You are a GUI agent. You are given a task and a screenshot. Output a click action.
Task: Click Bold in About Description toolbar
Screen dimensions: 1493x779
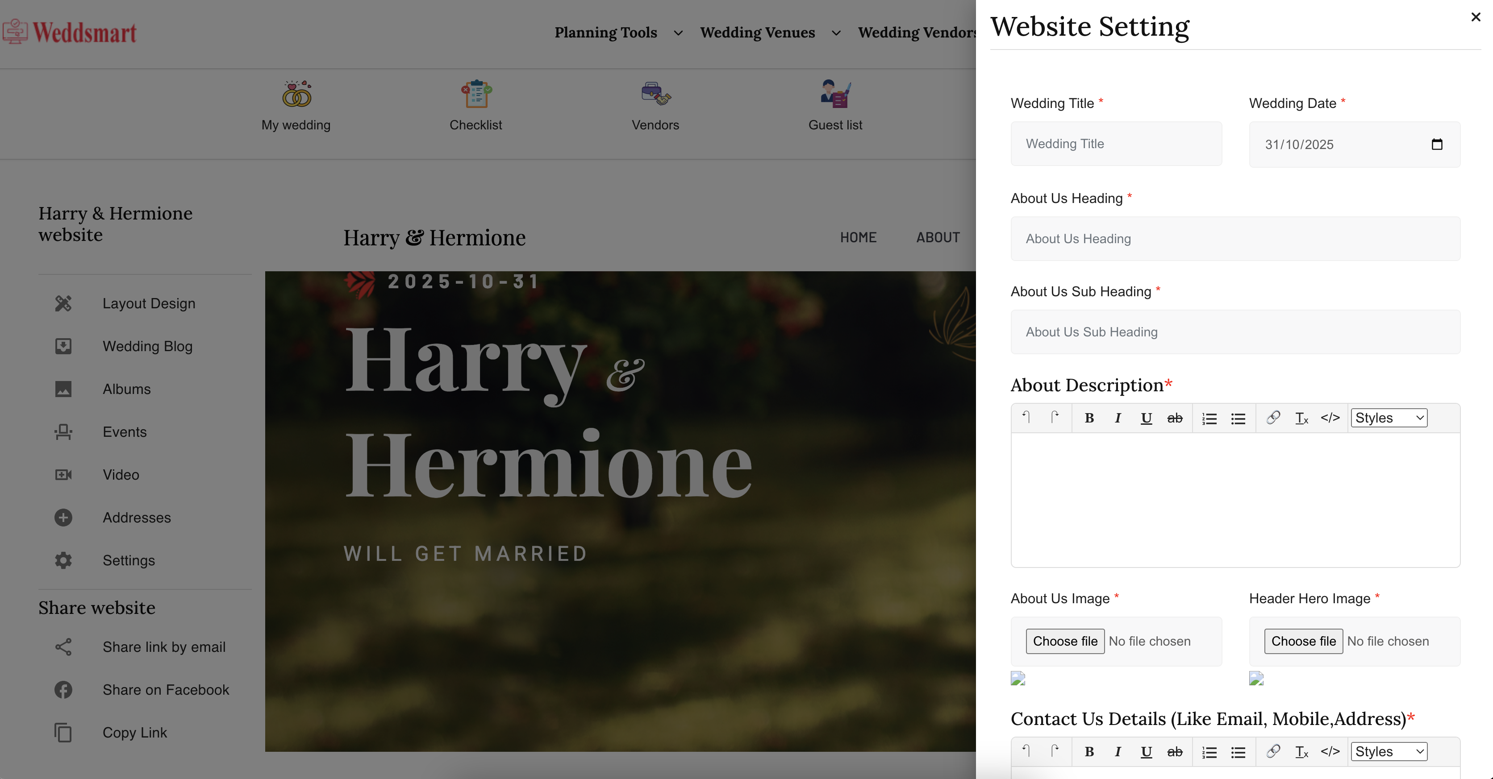click(x=1089, y=418)
